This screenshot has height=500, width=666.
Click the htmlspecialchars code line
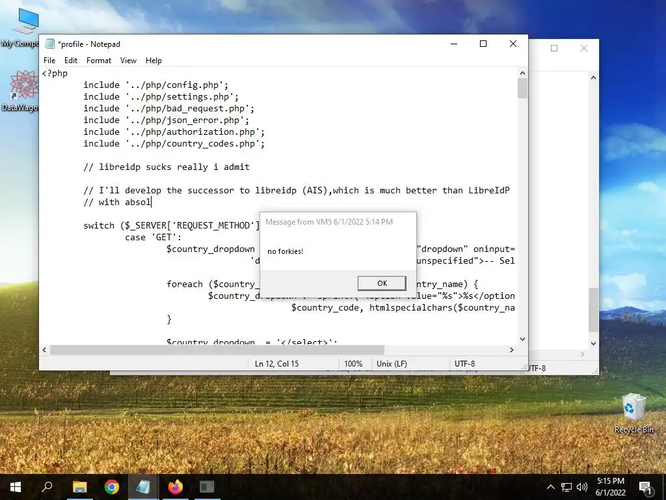[403, 308]
